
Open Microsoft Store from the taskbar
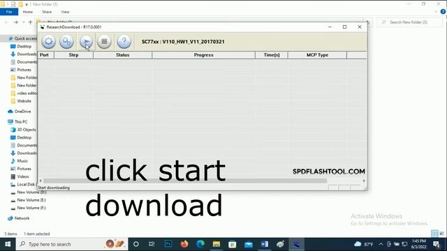coord(233,244)
